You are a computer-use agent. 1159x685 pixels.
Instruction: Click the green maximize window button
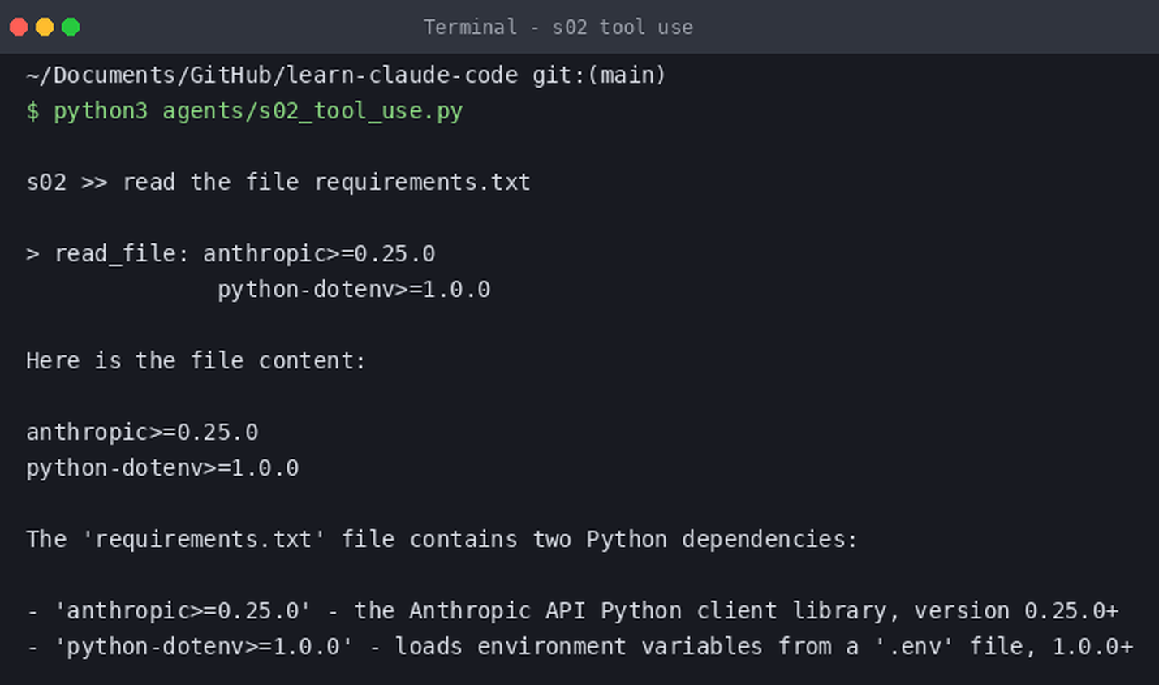point(71,27)
